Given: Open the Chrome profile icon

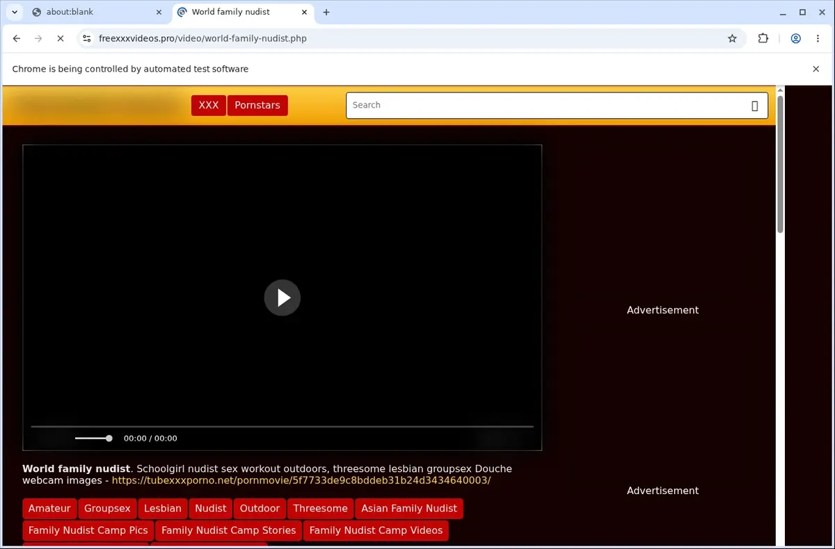Looking at the screenshot, I should pyautogui.click(x=795, y=39).
